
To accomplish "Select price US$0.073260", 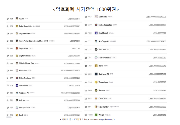I will pyautogui.click(x=75, y=41).
